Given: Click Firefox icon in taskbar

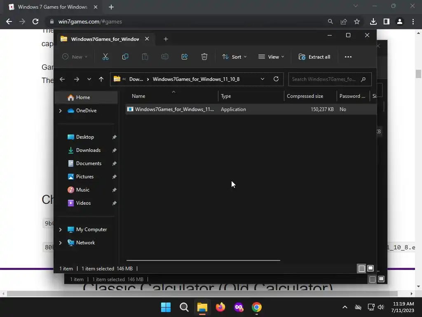Looking at the screenshot, I should (x=220, y=307).
